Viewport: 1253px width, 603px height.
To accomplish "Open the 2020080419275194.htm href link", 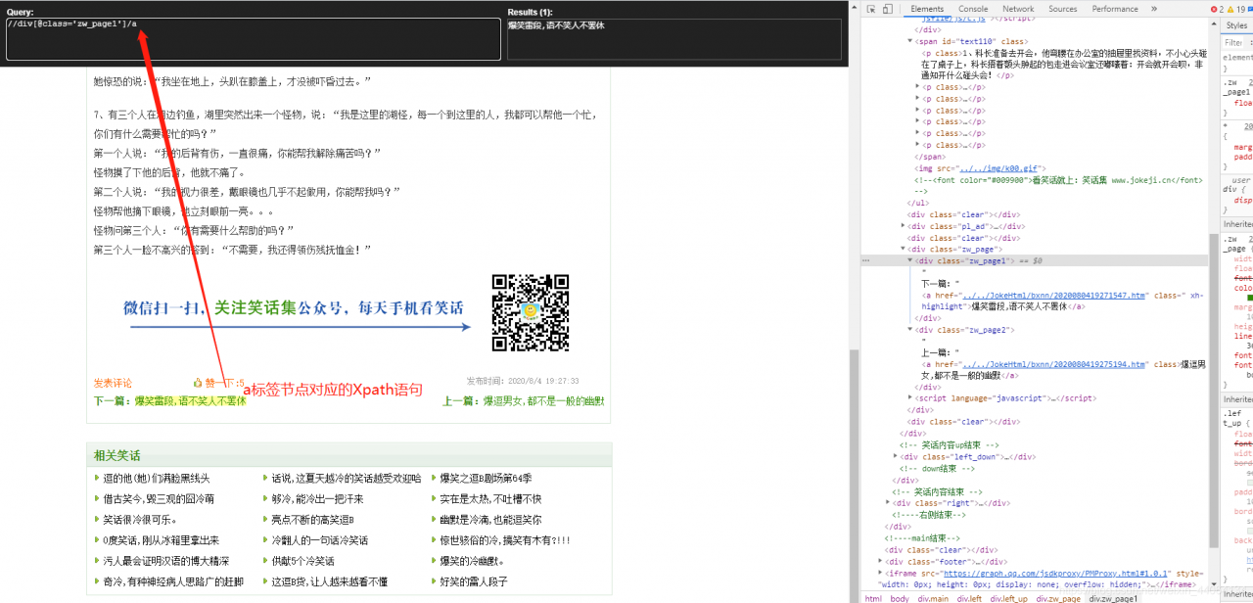I will (x=1053, y=364).
